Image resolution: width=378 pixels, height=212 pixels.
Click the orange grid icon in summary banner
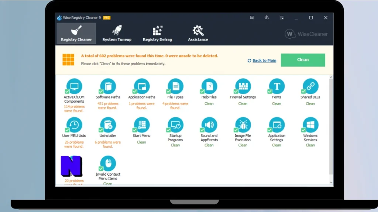pos(68,60)
